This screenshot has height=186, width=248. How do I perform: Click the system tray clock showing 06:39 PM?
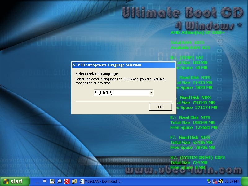232,181
